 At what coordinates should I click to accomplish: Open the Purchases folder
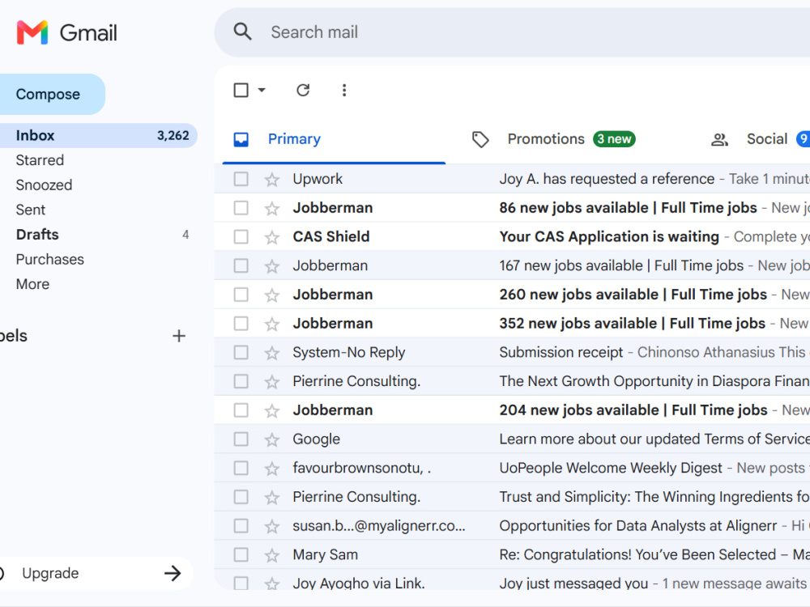[49, 260]
